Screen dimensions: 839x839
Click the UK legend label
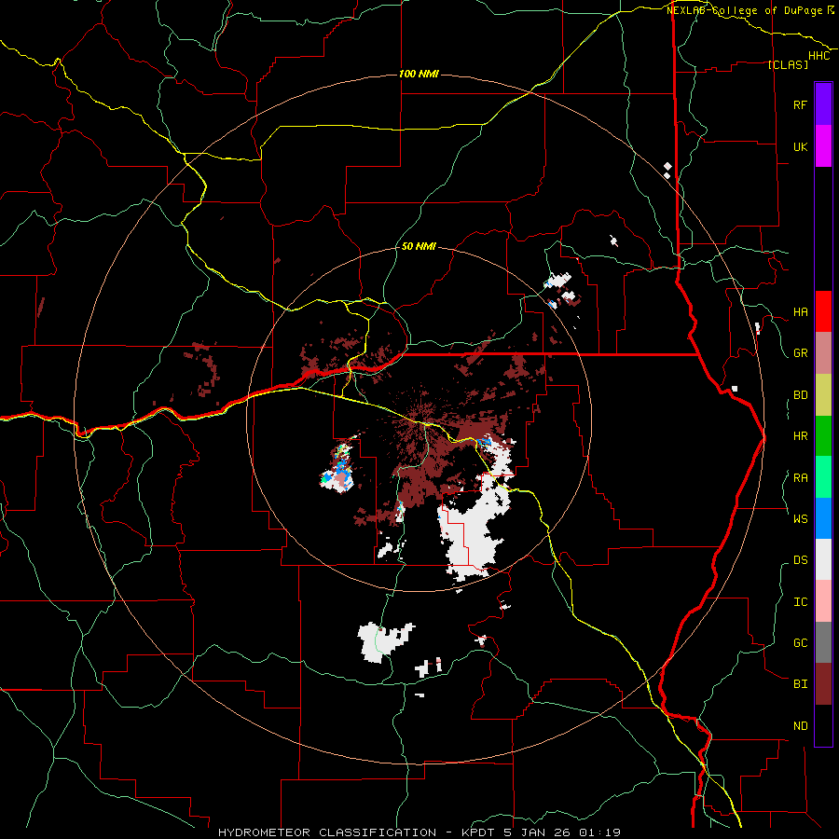(x=800, y=146)
